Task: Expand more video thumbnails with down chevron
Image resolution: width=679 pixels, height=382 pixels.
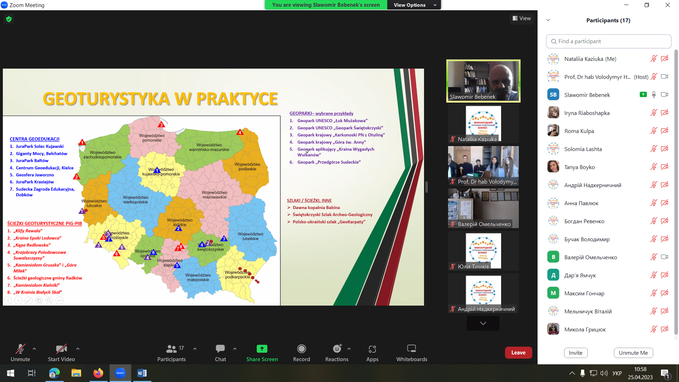Action: (x=483, y=323)
